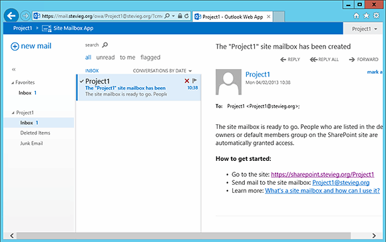Open What's a site mailbox link
This screenshot has width=386, height=242.
pos(322,191)
